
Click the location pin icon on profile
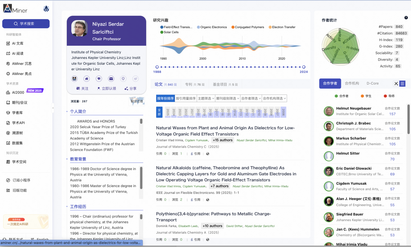click(x=123, y=78)
